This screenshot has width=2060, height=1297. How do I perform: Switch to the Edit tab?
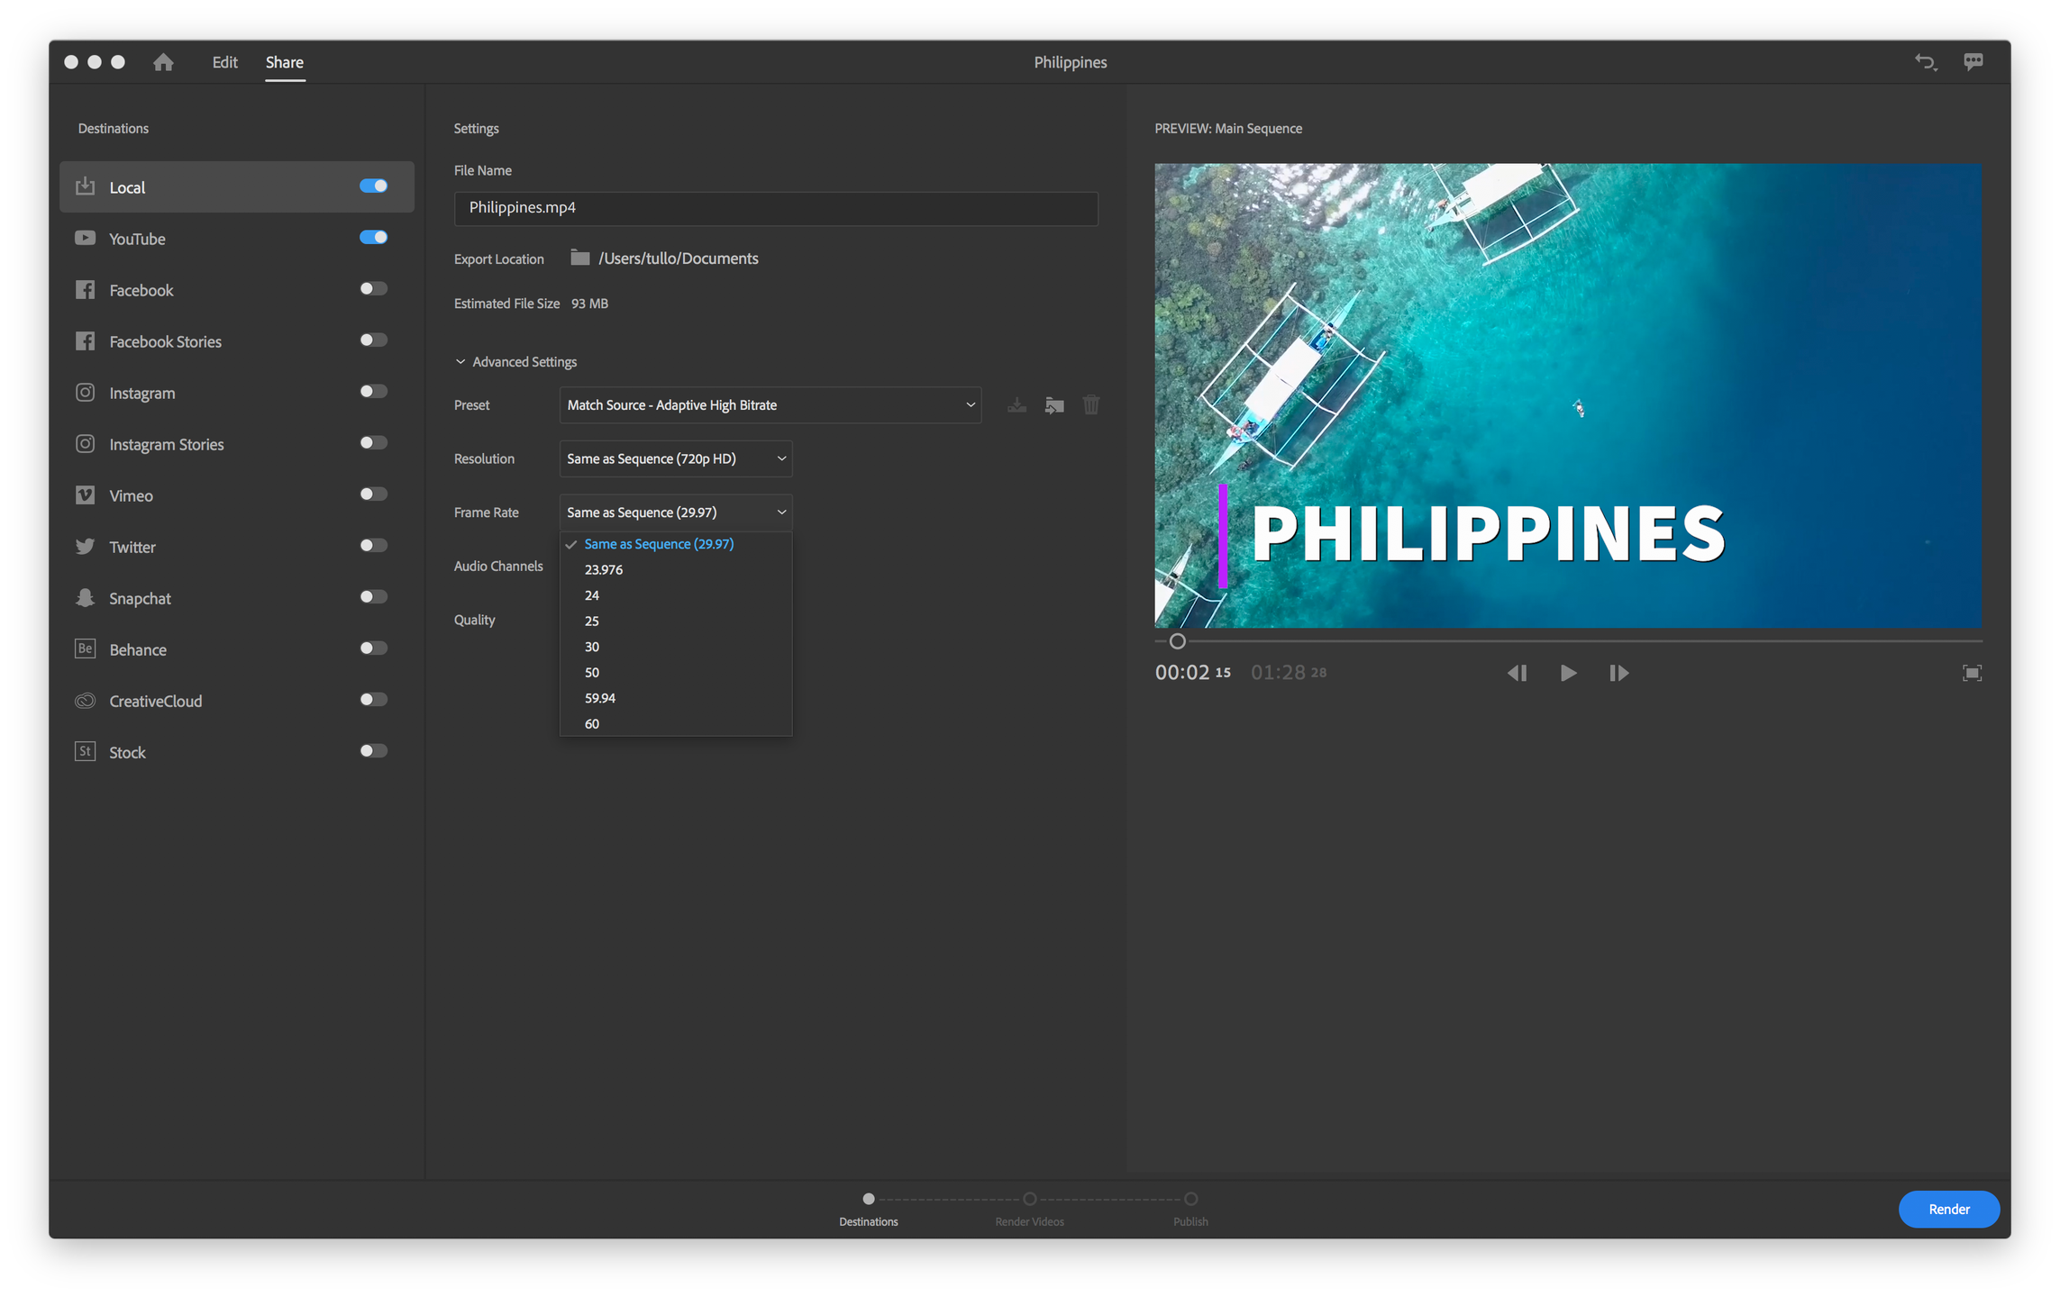(224, 62)
